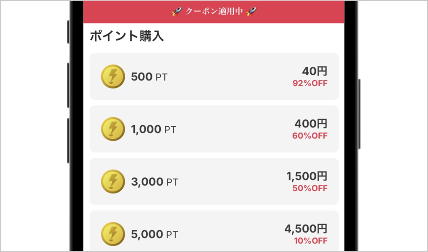This screenshot has width=428, height=252.
Task: Select the 1,000 PT purchase option
Action: coord(214,129)
